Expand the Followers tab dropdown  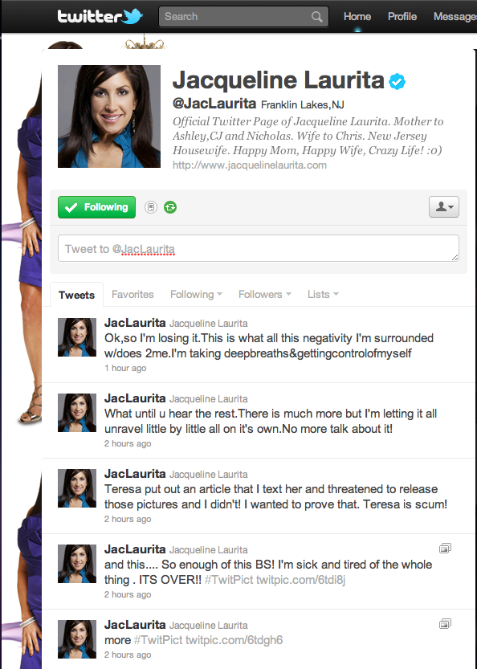[264, 295]
